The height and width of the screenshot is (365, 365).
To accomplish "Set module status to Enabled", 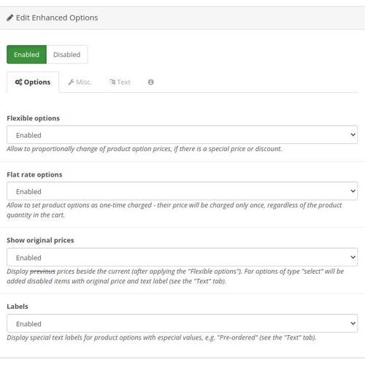I will point(26,55).
